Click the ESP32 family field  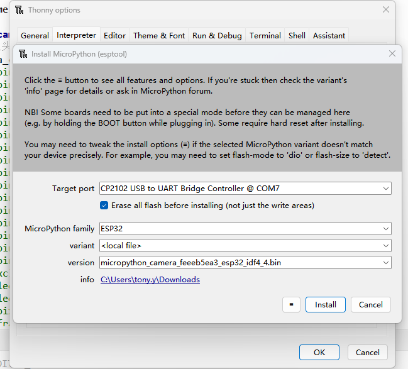(245, 229)
